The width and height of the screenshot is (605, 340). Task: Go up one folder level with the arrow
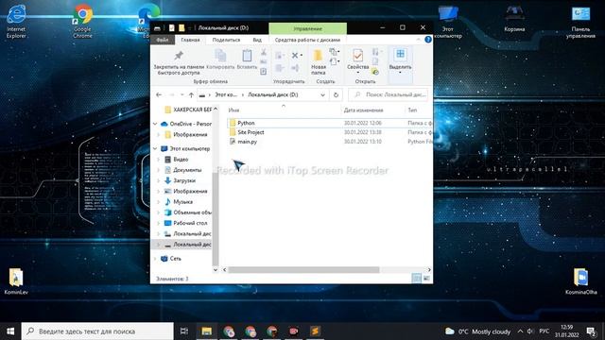[191, 94]
